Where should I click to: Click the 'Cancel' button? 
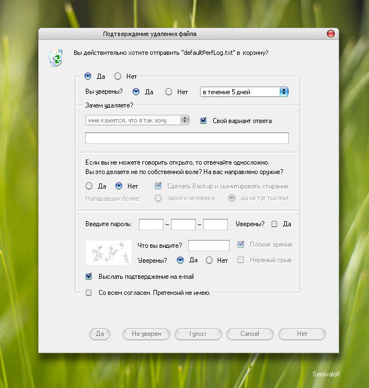point(250,334)
